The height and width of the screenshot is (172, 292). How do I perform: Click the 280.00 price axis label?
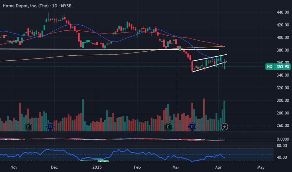(x=283, y=113)
